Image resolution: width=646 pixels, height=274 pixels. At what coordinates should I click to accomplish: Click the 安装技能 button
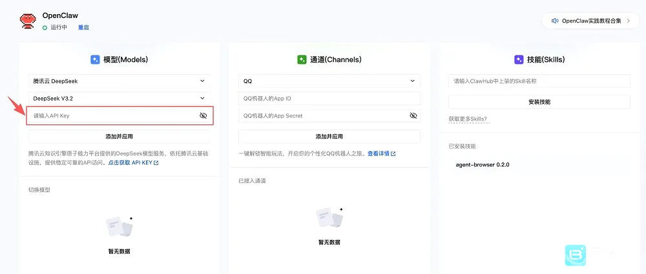pyautogui.click(x=539, y=102)
